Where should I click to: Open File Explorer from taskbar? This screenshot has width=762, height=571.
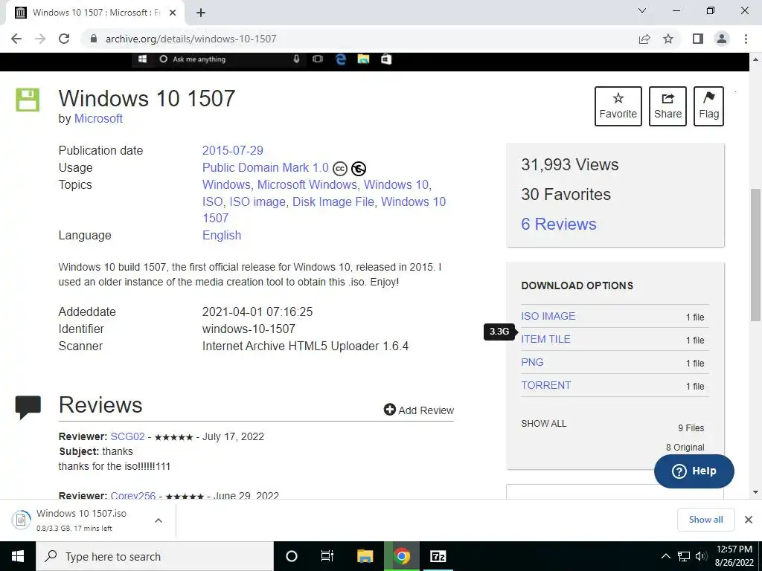(x=365, y=556)
